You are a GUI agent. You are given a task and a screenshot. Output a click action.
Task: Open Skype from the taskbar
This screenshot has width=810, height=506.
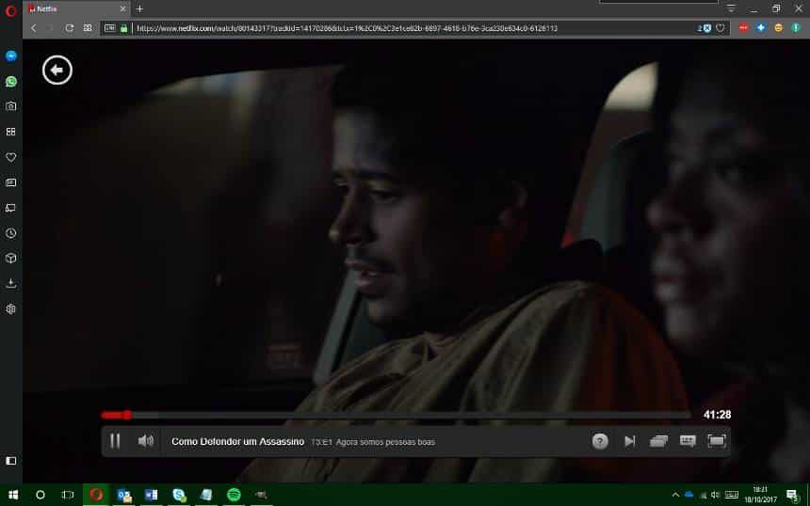(x=179, y=495)
